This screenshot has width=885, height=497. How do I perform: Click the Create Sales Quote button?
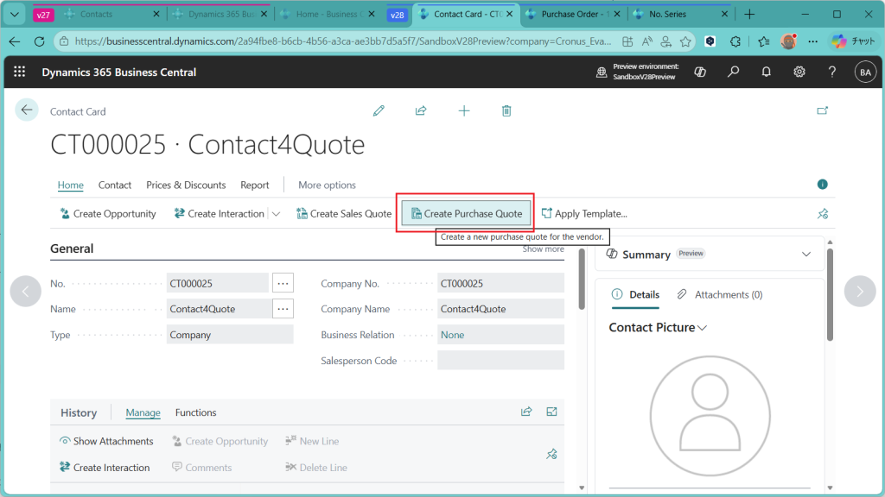(x=344, y=214)
